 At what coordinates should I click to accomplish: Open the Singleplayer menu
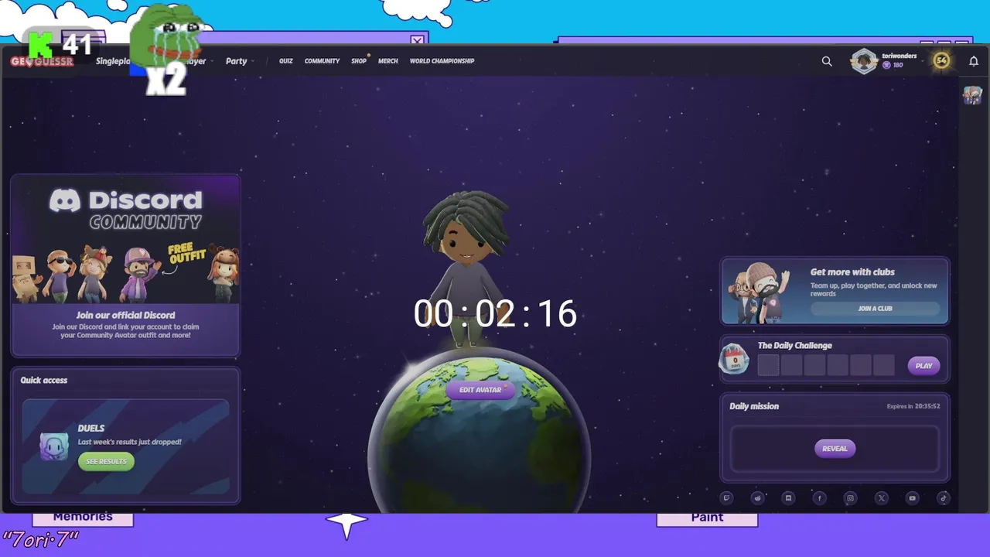tap(113, 61)
